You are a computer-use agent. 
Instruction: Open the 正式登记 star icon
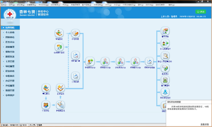(x=60, y=88)
